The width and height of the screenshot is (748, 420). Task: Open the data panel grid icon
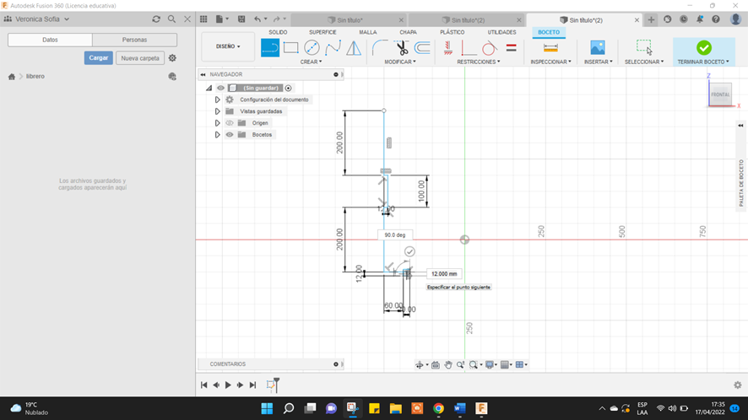[x=203, y=19]
